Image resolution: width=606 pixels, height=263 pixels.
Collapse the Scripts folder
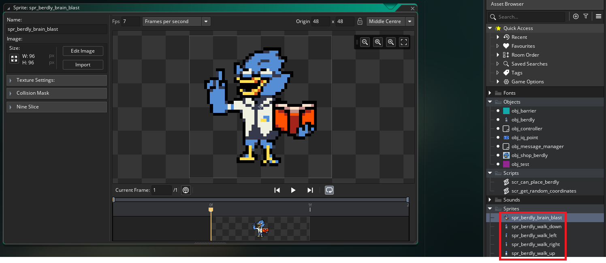[x=490, y=173]
